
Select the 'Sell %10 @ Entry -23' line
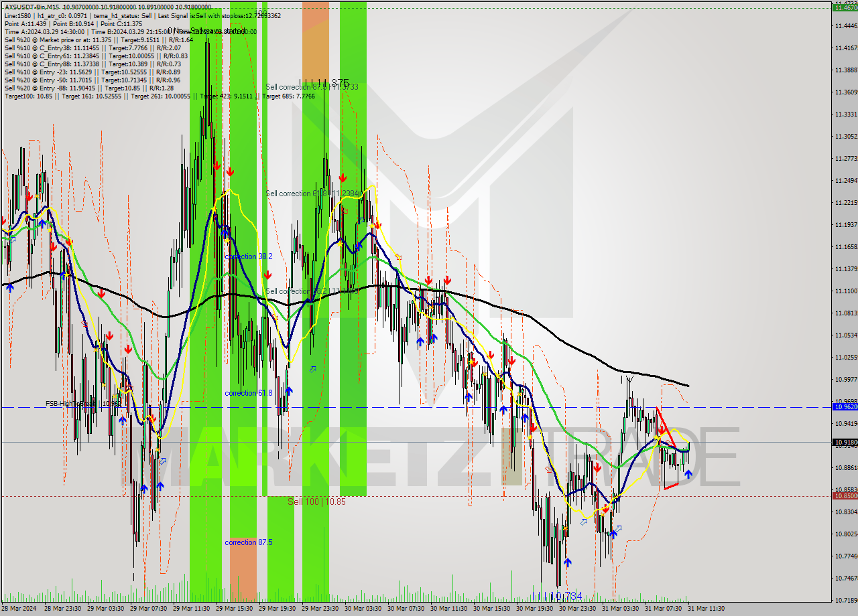92,72
